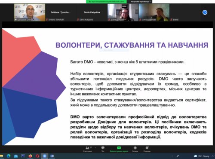Switch to Zoom in the taskbar
The image size is (215, 159).
pos(45,156)
